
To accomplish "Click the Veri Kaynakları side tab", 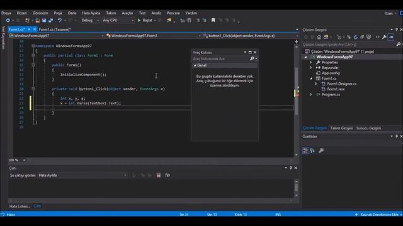I will click(3, 38).
